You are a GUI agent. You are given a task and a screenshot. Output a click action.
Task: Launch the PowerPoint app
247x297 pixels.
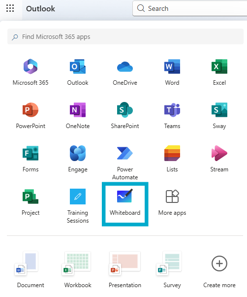(x=31, y=116)
